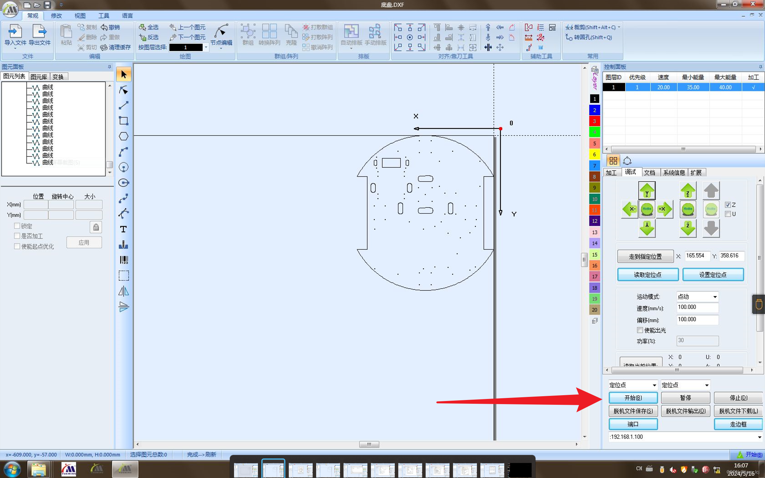Check the U axis checkbox

728,214
